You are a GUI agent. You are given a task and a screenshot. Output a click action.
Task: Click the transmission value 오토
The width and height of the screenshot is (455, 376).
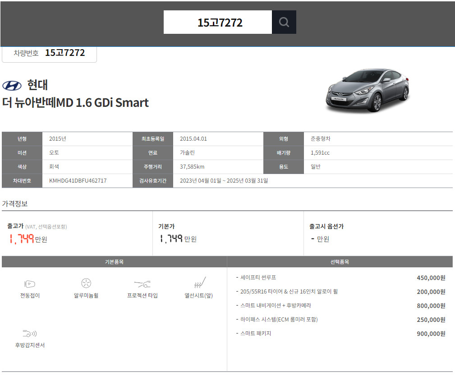(x=54, y=152)
